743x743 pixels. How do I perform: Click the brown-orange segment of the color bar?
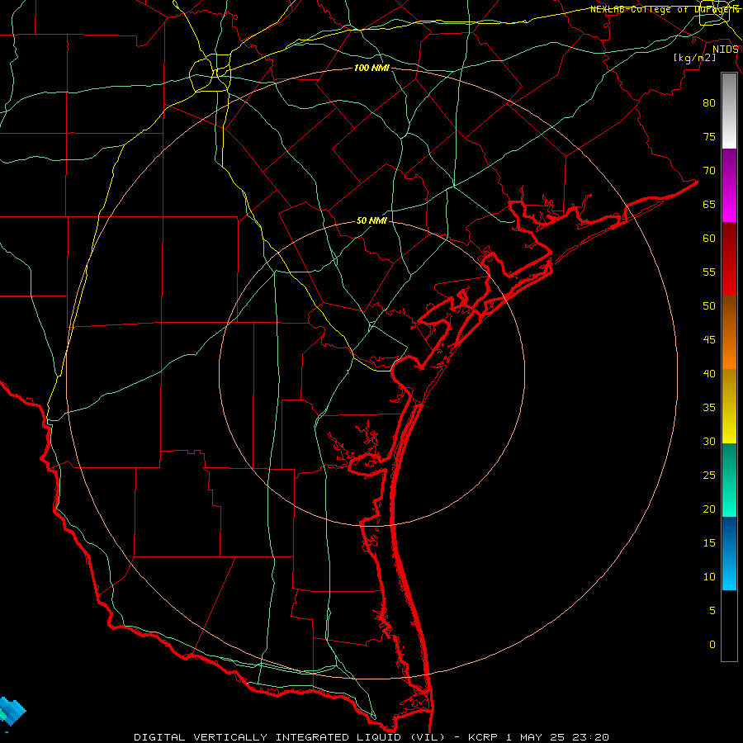click(729, 332)
